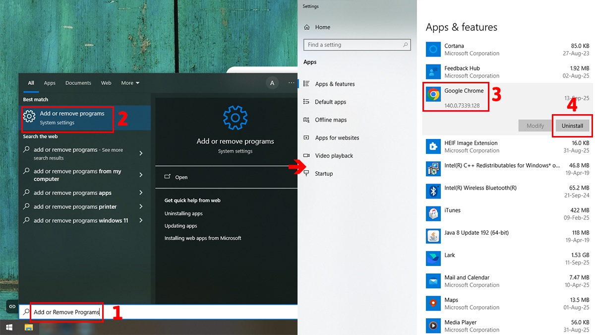Click the Maps app icon

click(x=433, y=303)
